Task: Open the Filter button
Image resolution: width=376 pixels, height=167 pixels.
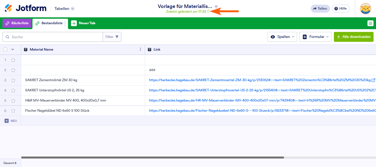Action: point(112,37)
